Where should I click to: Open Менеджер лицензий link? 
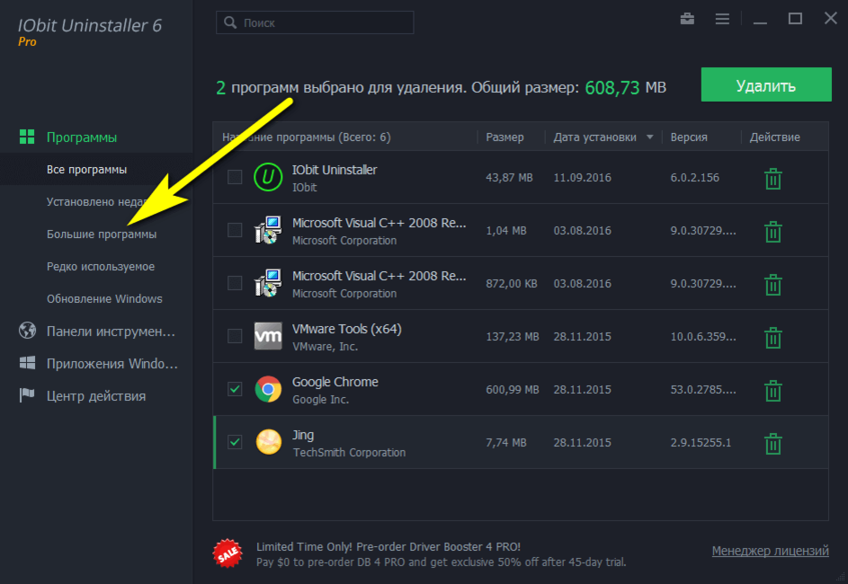click(770, 551)
